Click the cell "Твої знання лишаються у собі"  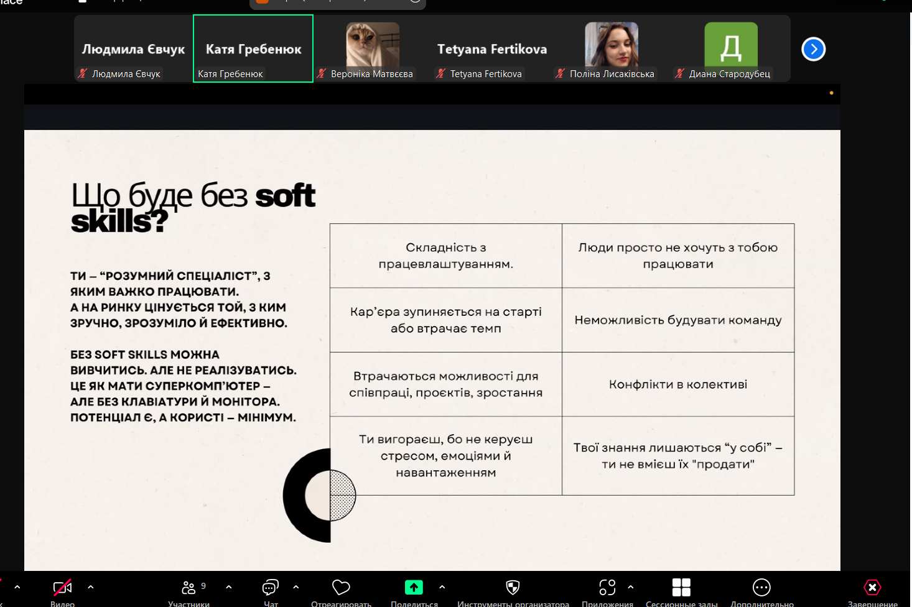pyautogui.click(x=678, y=456)
